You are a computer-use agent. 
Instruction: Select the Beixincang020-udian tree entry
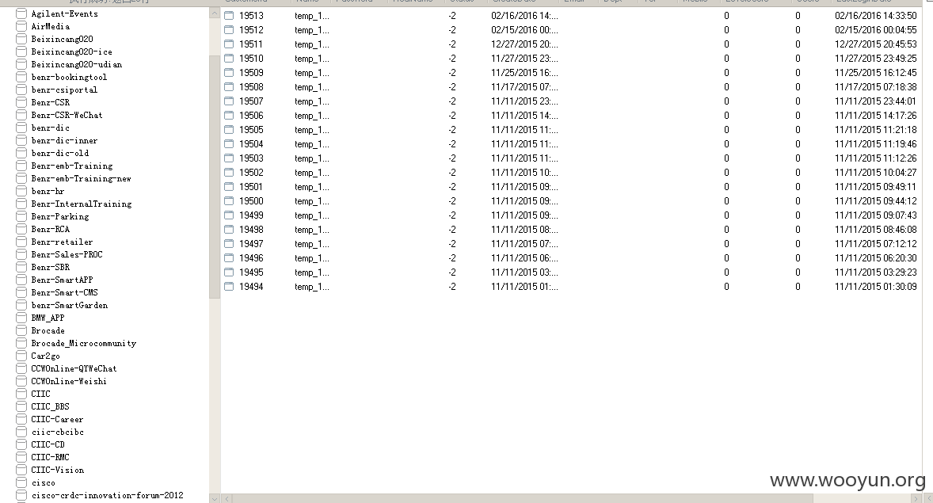coord(76,64)
